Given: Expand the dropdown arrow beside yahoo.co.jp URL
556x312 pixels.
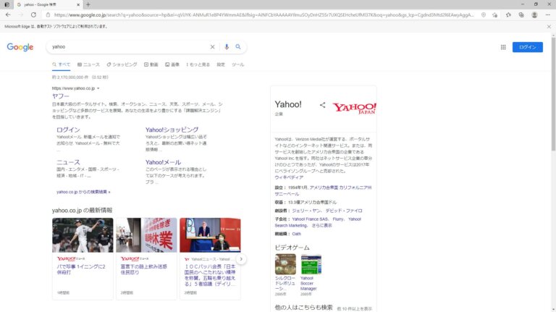Looking at the screenshot, I should pos(98,88).
